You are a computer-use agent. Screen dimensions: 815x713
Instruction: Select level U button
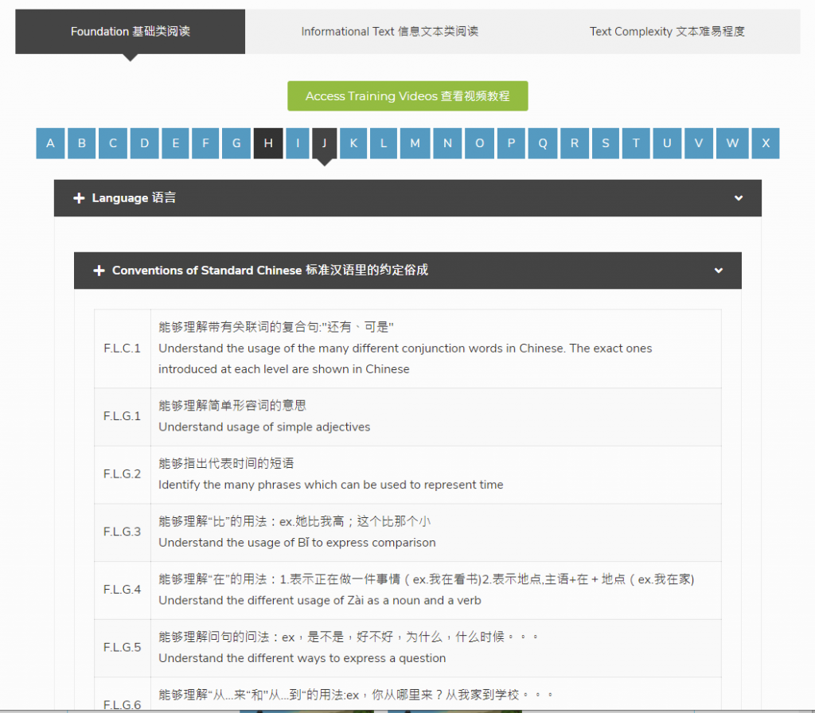(x=667, y=143)
